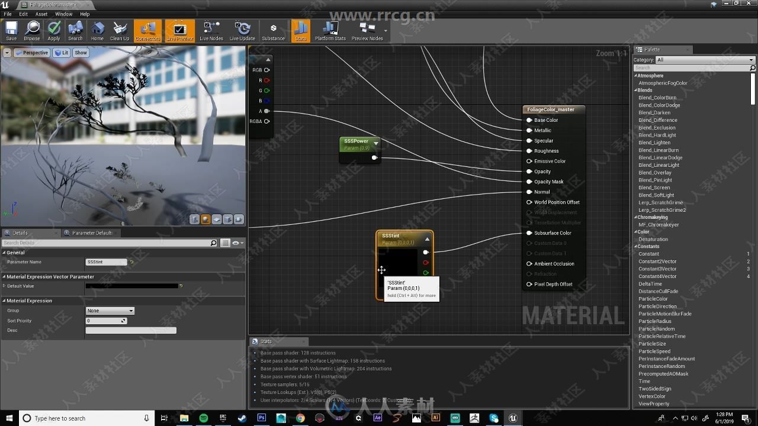Select Desaturation in the Palette
Screen dimensions: 758x426
pyautogui.click(x=653, y=239)
